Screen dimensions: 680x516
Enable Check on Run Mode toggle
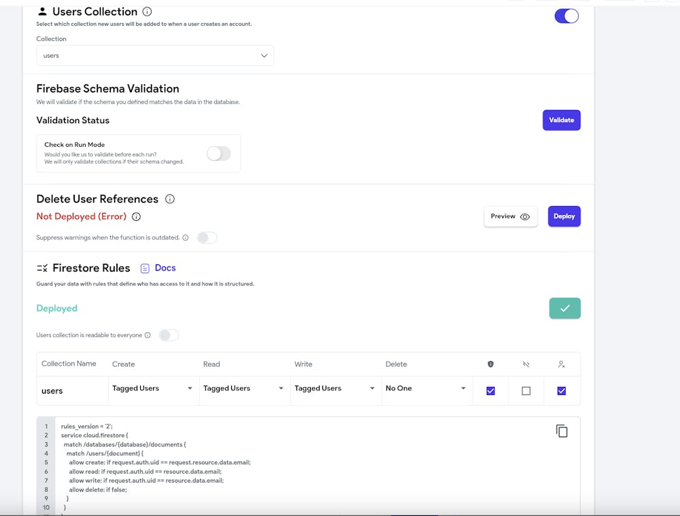pos(218,154)
